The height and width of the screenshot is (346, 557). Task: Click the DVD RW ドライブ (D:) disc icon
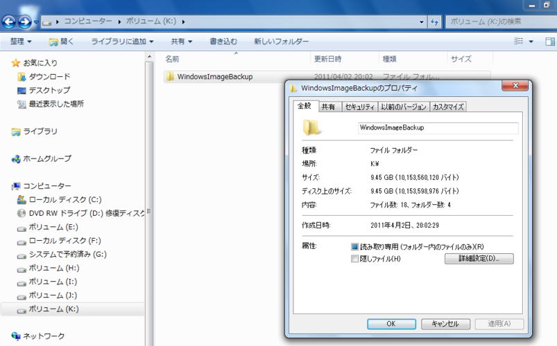pyautogui.click(x=22, y=213)
